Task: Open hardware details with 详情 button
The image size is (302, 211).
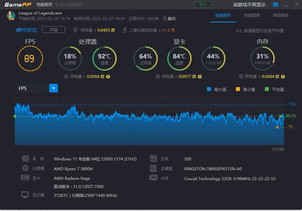Action: [54, 30]
